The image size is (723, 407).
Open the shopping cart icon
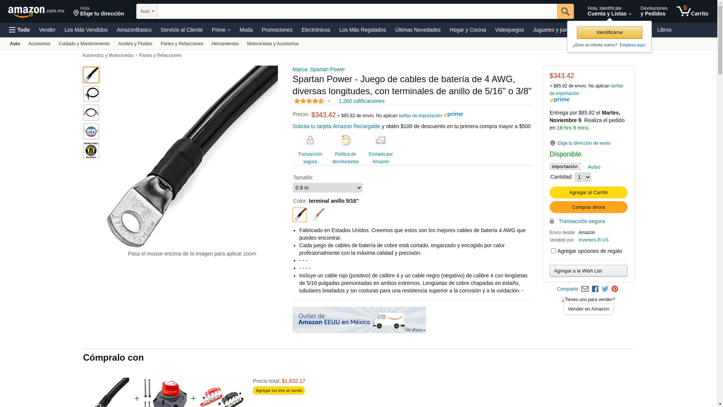pyautogui.click(x=692, y=11)
